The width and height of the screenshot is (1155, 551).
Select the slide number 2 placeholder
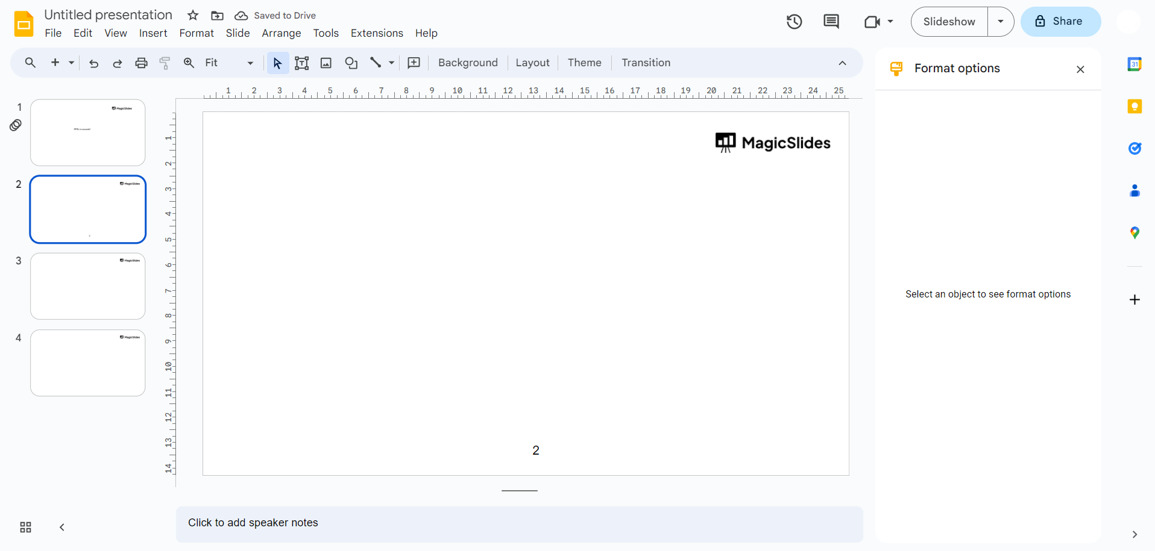click(x=536, y=450)
